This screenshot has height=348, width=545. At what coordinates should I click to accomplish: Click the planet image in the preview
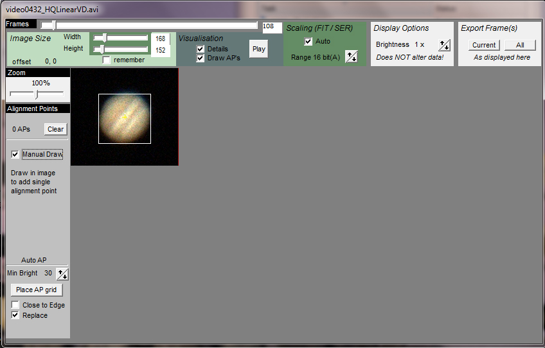(125, 119)
